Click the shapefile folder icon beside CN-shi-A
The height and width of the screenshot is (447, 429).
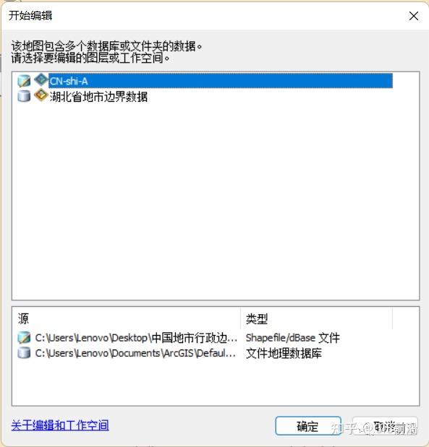[24, 81]
